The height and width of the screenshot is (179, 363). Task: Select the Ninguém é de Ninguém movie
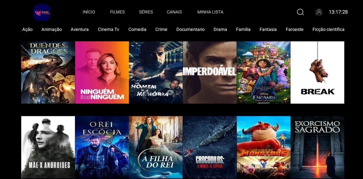102,72
